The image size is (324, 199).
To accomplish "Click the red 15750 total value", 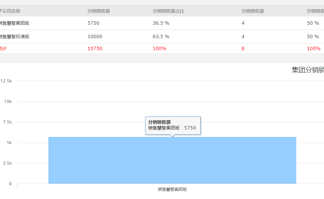I will (x=95, y=49).
